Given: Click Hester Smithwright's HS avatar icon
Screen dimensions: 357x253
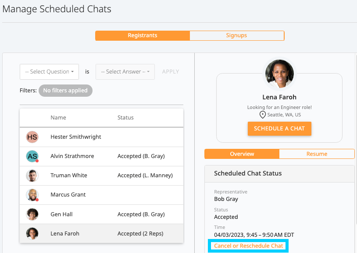Looking at the screenshot, I should click(x=32, y=137).
